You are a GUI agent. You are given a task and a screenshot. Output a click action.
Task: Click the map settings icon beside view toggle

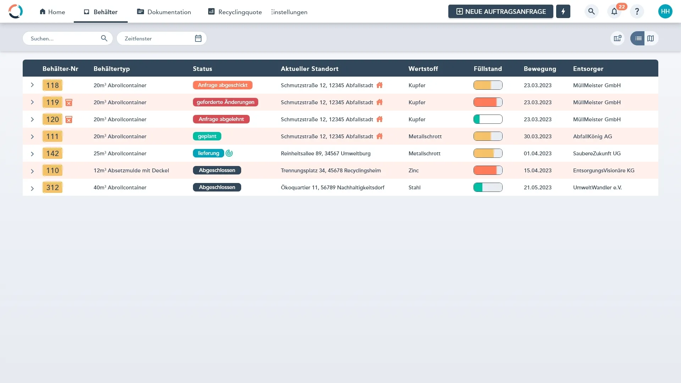[x=618, y=38]
